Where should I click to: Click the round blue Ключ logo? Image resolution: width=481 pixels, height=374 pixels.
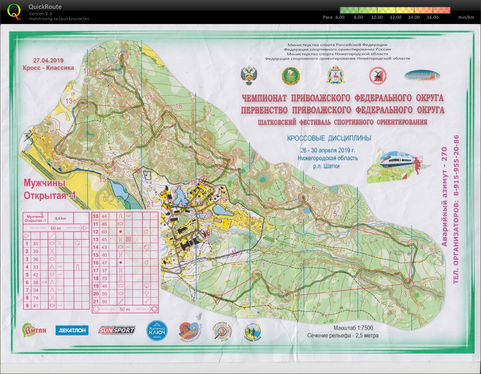tap(157, 330)
